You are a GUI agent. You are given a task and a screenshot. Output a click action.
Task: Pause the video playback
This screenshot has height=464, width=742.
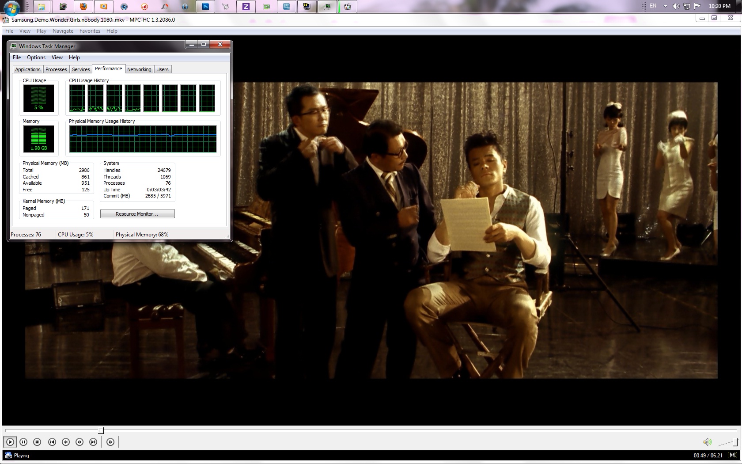23,442
